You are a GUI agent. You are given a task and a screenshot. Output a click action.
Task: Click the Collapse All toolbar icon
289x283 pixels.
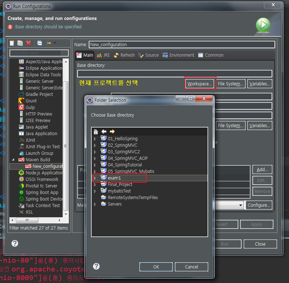[x=39, y=43]
